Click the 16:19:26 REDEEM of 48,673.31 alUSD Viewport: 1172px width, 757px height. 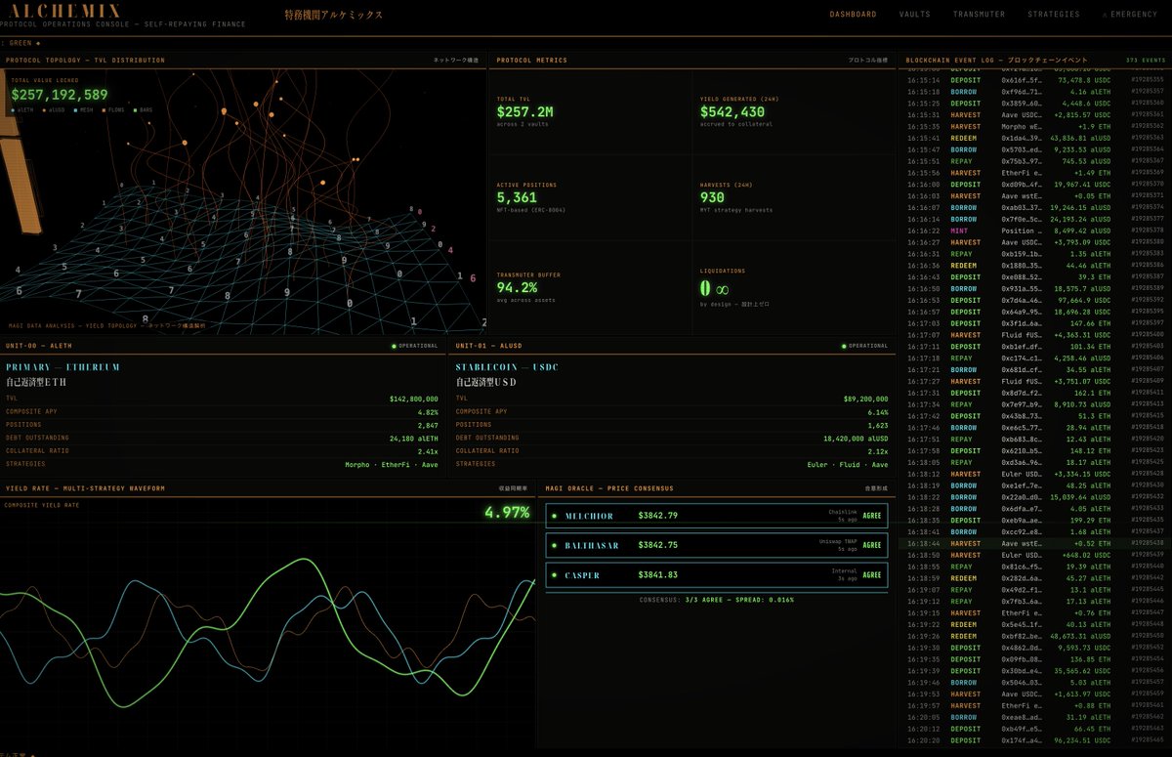point(1034,636)
